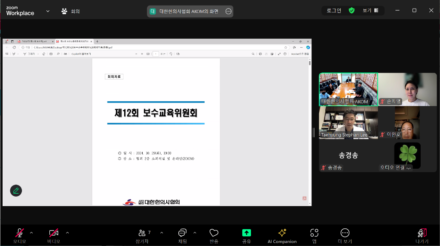Select Taehyung Stephan Lee video tile

point(348,123)
